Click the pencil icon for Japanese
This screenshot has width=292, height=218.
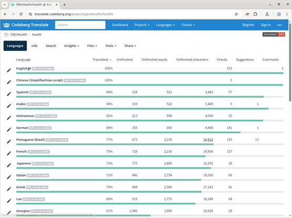[x=9, y=165]
